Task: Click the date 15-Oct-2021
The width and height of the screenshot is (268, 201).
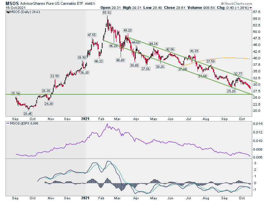Action: coord(15,8)
